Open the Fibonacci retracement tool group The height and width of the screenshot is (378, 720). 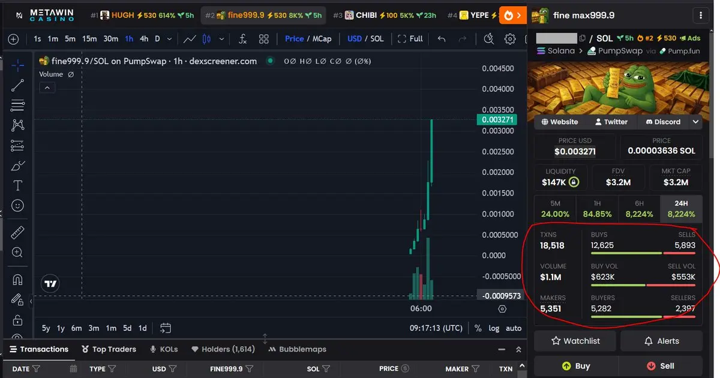pyautogui.click(x=18, y=105)
